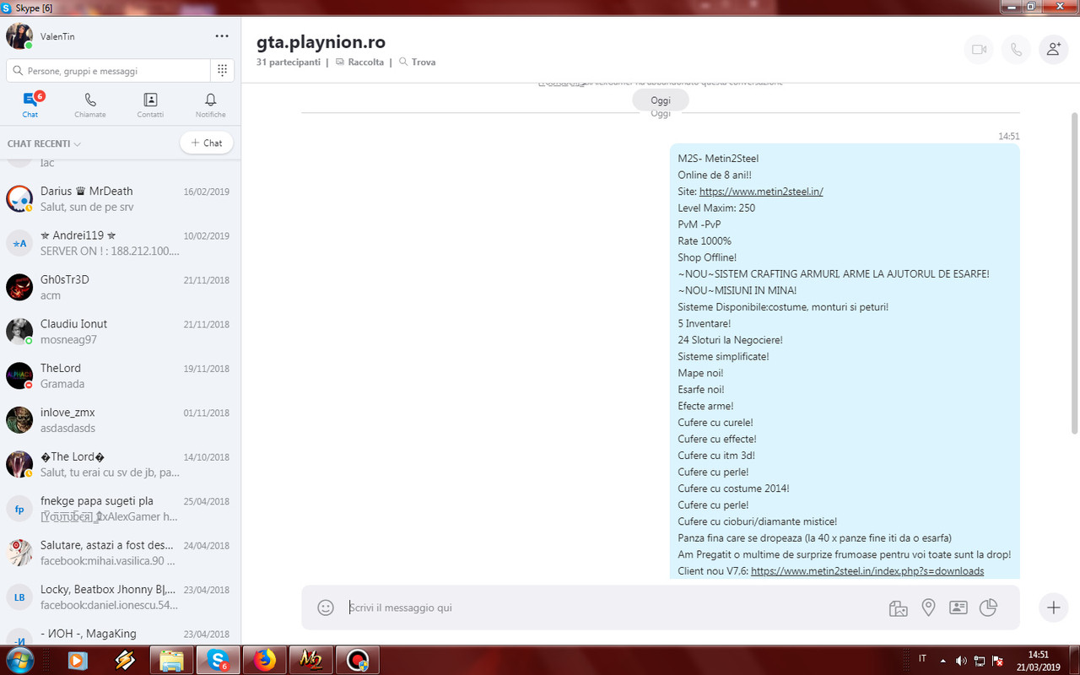Open the Windows Start menu
The height and width of the screenshot is (675, 1080).
coord(19,660)
